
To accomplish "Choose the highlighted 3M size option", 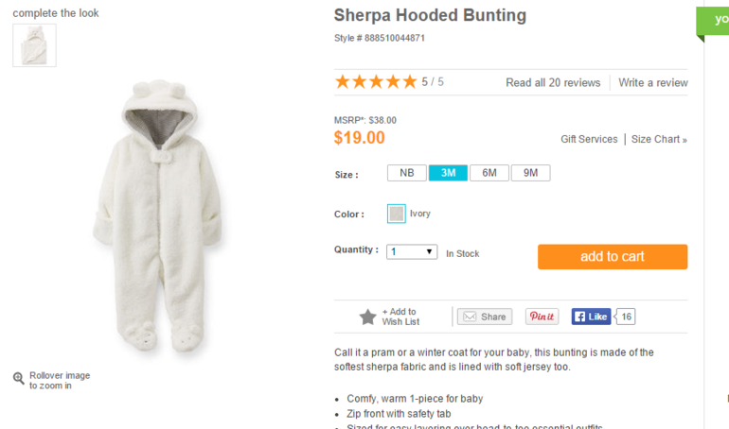I will (448, 173).
